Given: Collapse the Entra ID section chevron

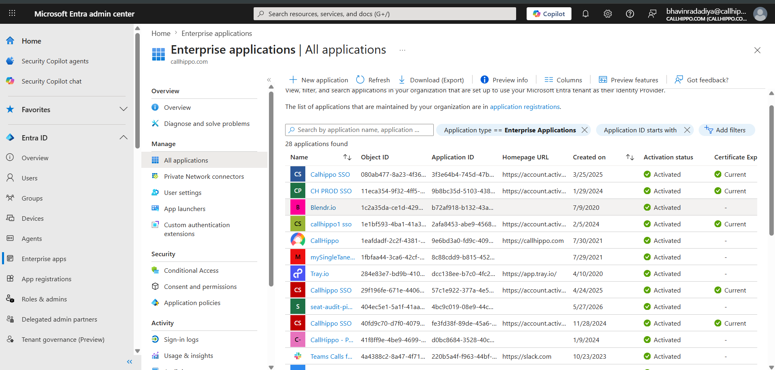Looking at the screenshot, I should coord(124,138).
